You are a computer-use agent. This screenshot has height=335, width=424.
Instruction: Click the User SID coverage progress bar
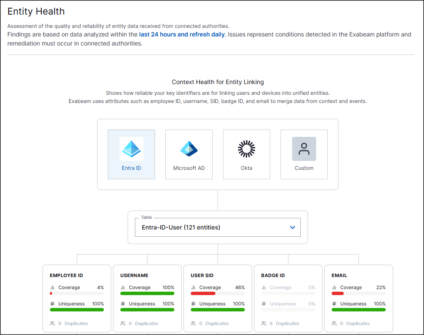(x=218, y=293)
